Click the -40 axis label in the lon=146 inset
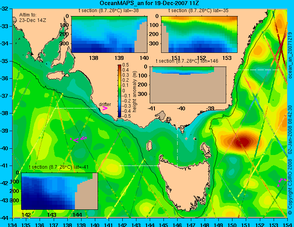This screenshot has height=227, width=294. tap(181, 108)
